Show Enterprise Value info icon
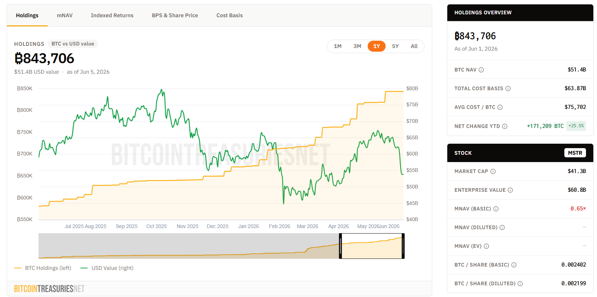The width and height of the screenshot is (597, 297). point(510,190)
